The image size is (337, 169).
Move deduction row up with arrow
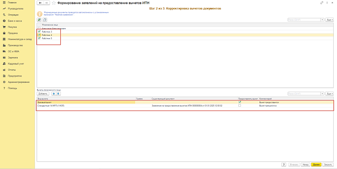(53, 93)
